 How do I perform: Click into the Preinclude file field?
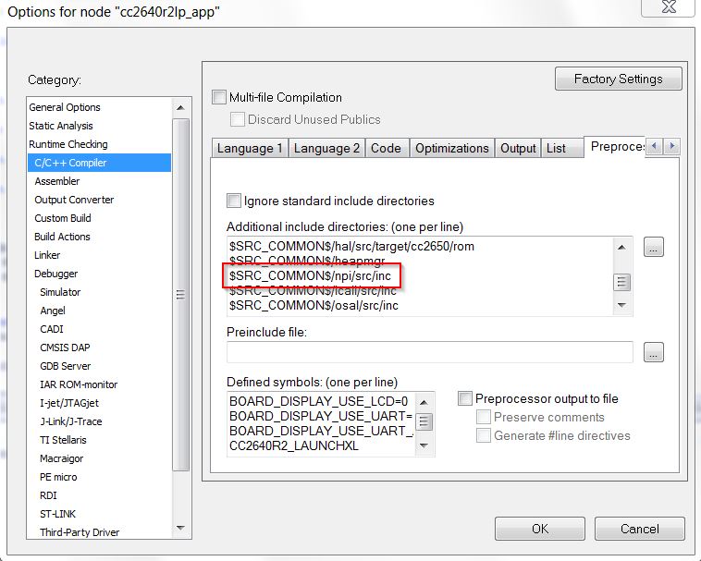pos(429,352)
